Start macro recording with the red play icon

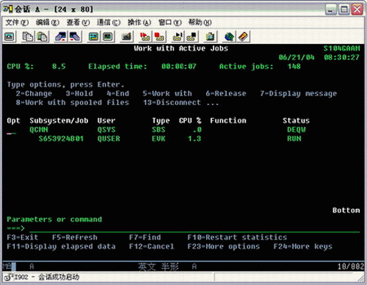[x=144, y=37]
